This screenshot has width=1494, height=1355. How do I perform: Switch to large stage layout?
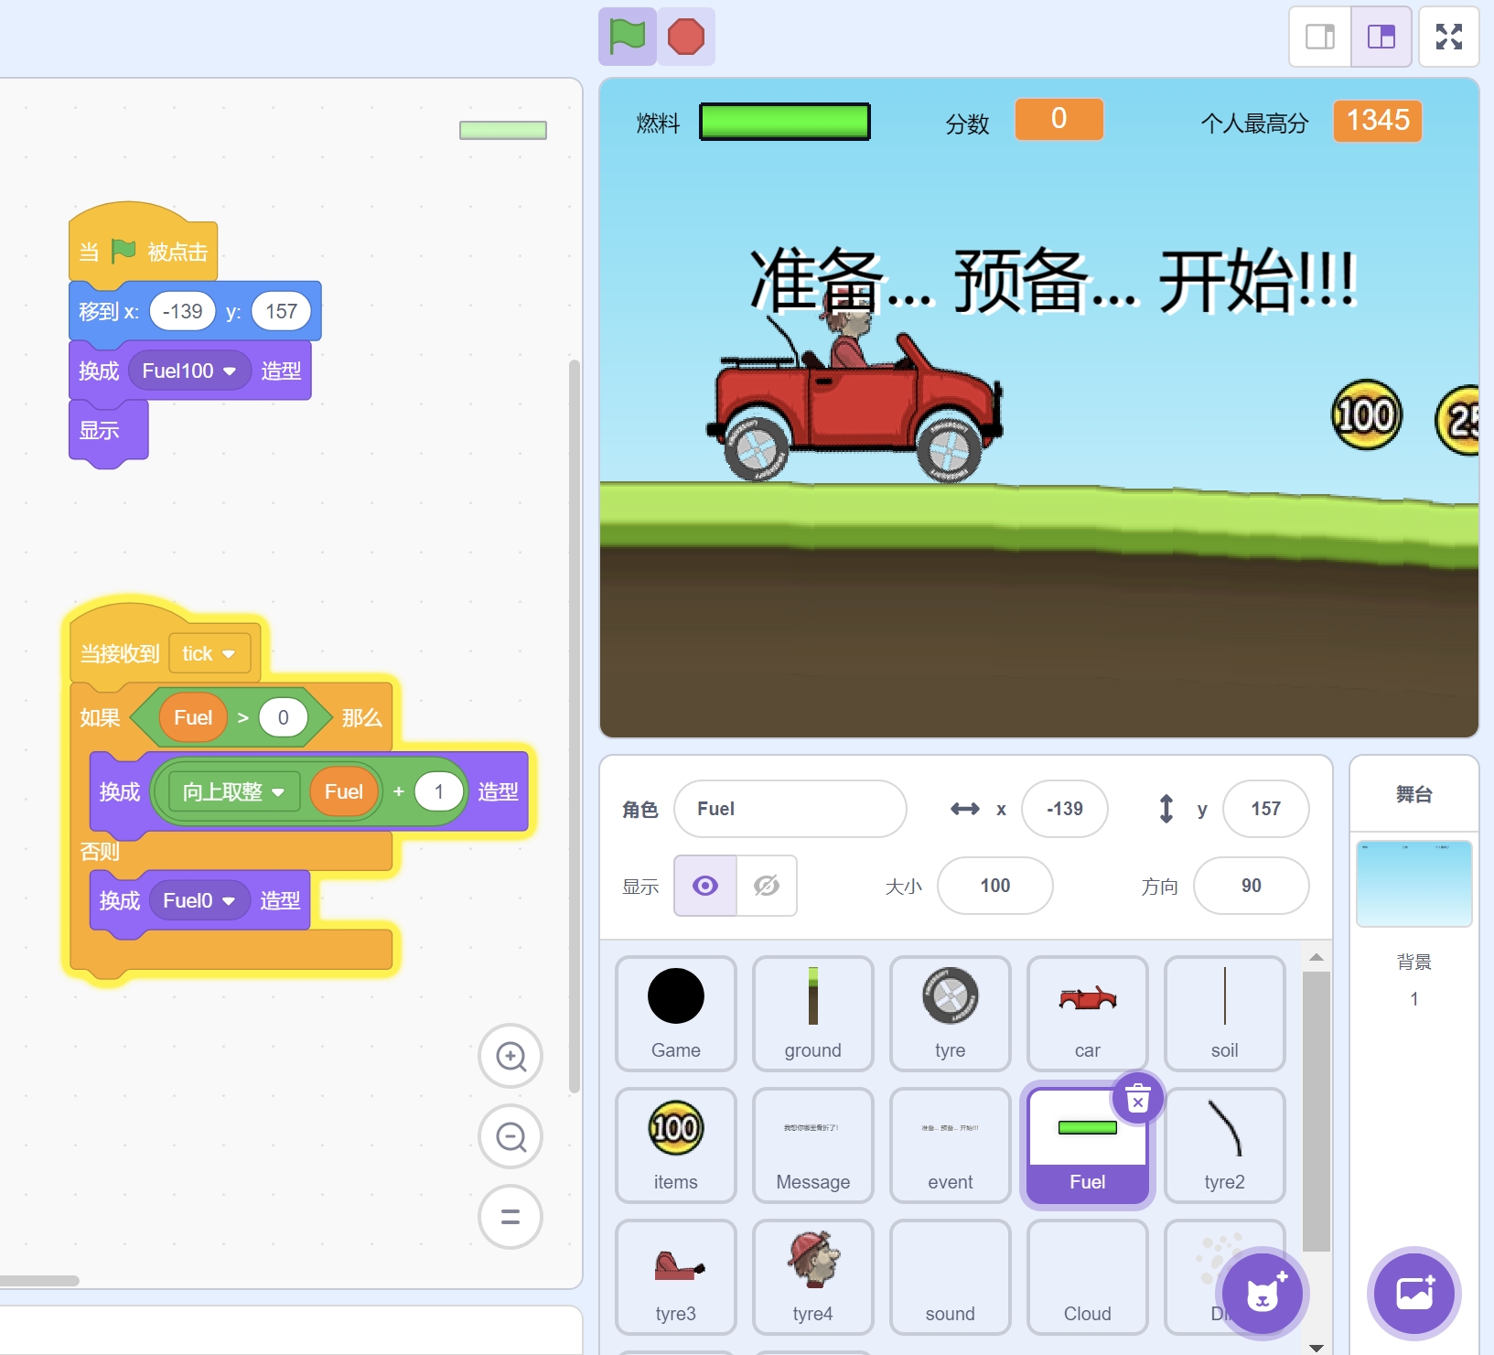click(x=1381, y=37)
